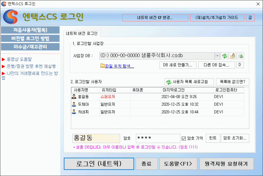Open 미수금/재고관리 menu
Screen dimensions: 263x176
[30, 47]
